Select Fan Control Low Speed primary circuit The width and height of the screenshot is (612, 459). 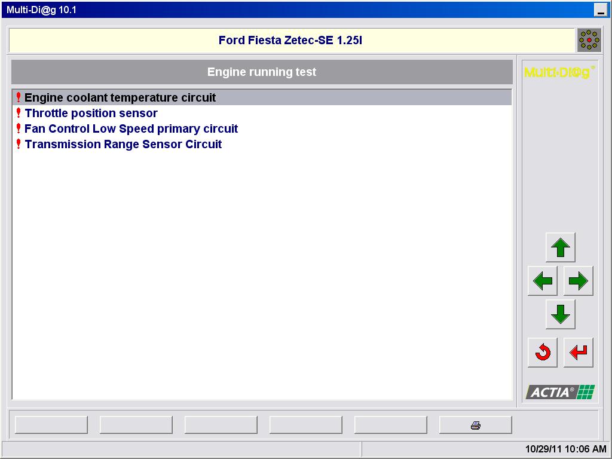[262, 129]
